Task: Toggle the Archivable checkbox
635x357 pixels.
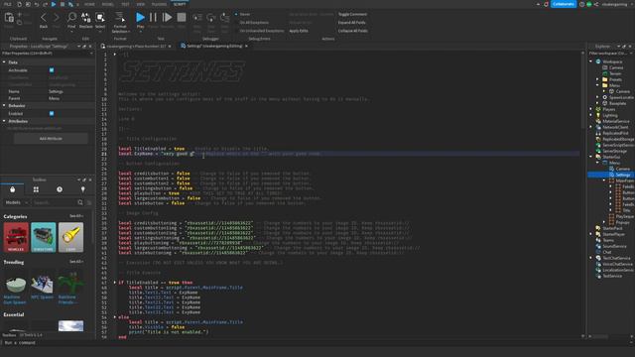Action: 52,70
